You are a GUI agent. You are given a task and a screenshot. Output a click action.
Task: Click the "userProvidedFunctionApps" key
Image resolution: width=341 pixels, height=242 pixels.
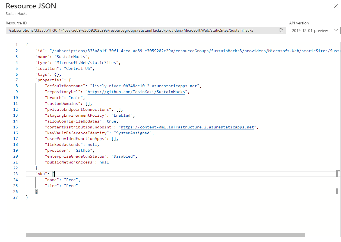(76, 139)
